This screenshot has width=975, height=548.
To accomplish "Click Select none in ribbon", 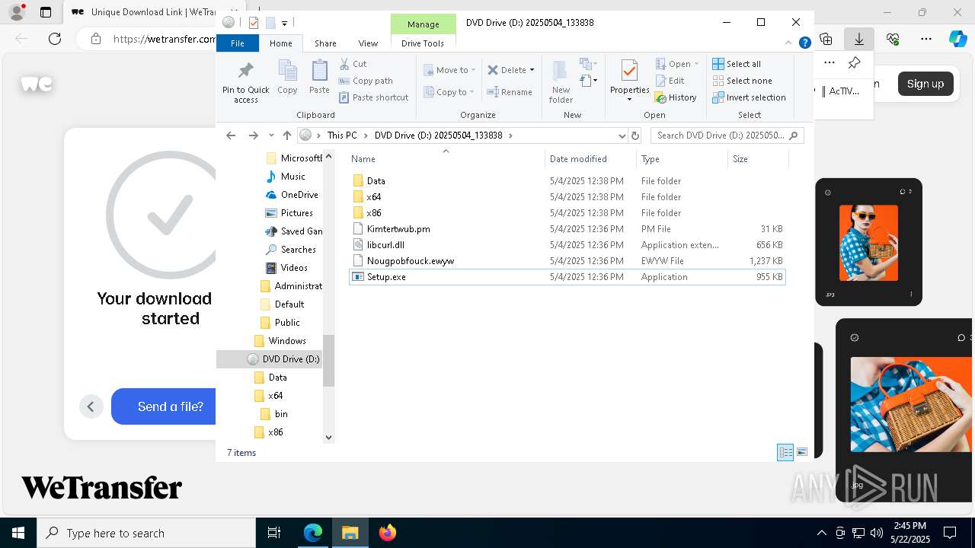I will (742, 81).
